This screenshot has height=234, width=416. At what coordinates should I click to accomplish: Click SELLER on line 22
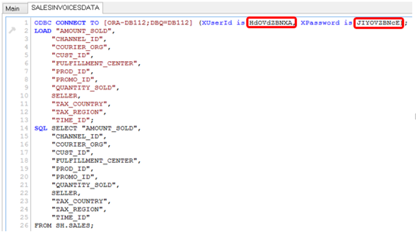pyautogui.click(x=64, y=193)
